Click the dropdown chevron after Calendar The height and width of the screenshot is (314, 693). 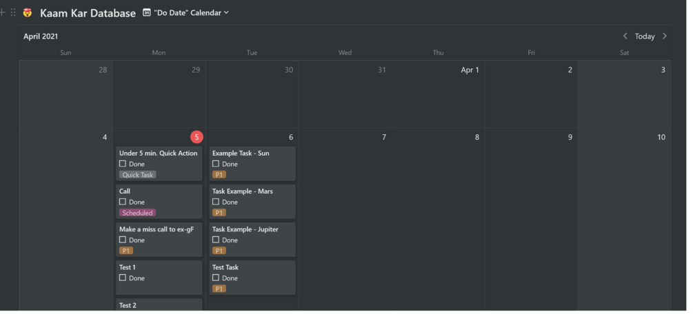[226, 12]
